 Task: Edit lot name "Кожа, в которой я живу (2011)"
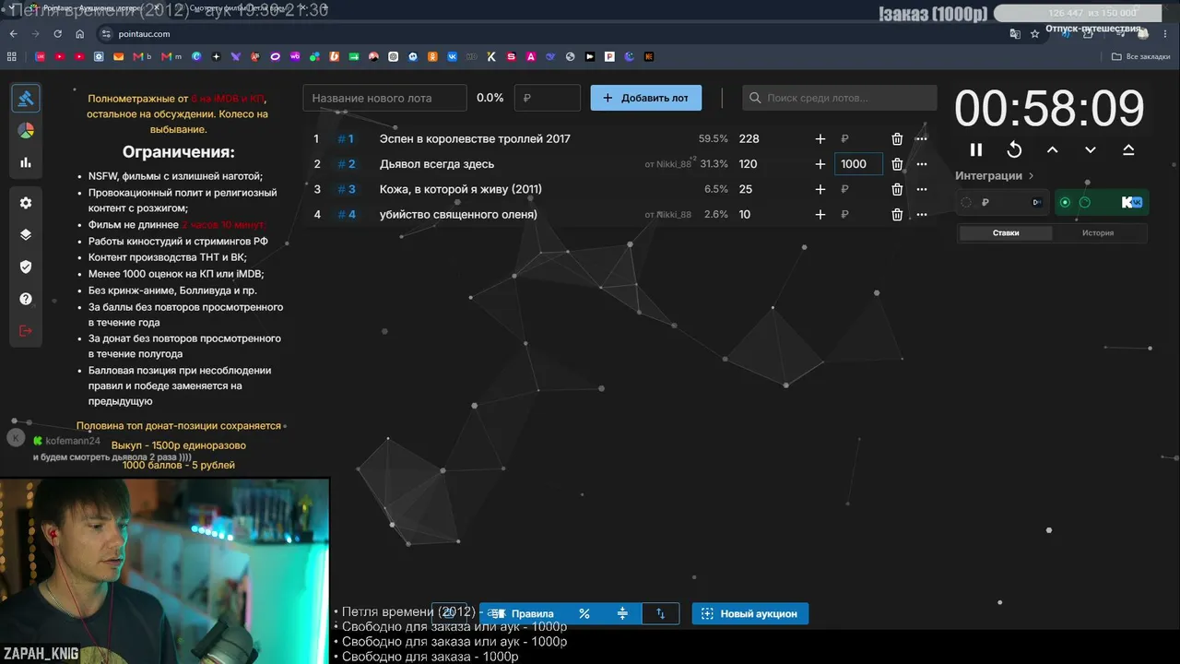pyautogui.click(x=460, y=189)
